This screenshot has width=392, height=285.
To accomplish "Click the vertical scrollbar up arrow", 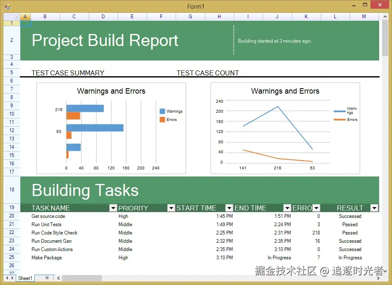I will pyautogui.click(x=385, y=17).
